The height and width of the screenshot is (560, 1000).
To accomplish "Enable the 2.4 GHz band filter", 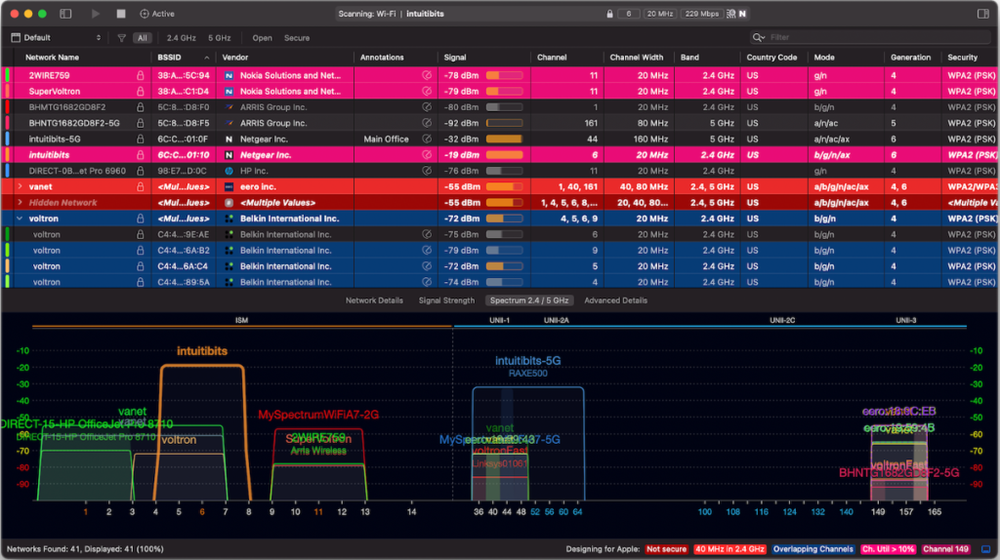I will click(181, 38).
